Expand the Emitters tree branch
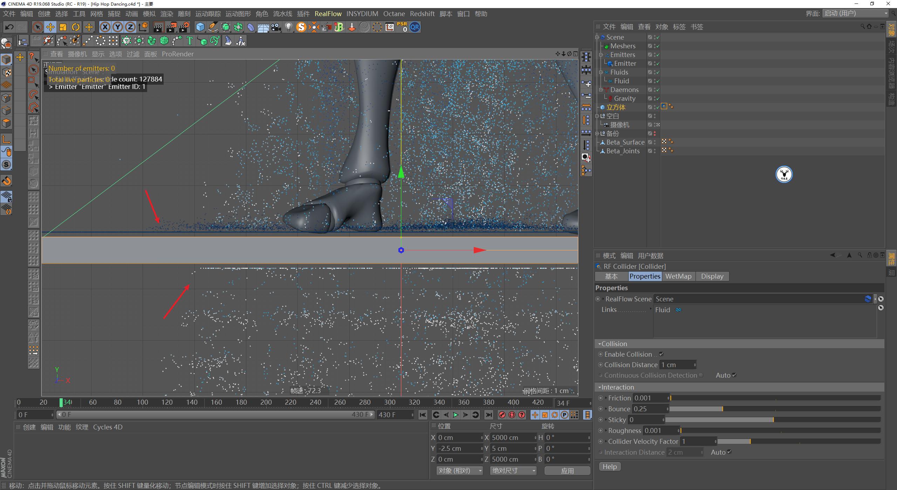Screen dimensions: 897x490 click(x=601, y=55)
